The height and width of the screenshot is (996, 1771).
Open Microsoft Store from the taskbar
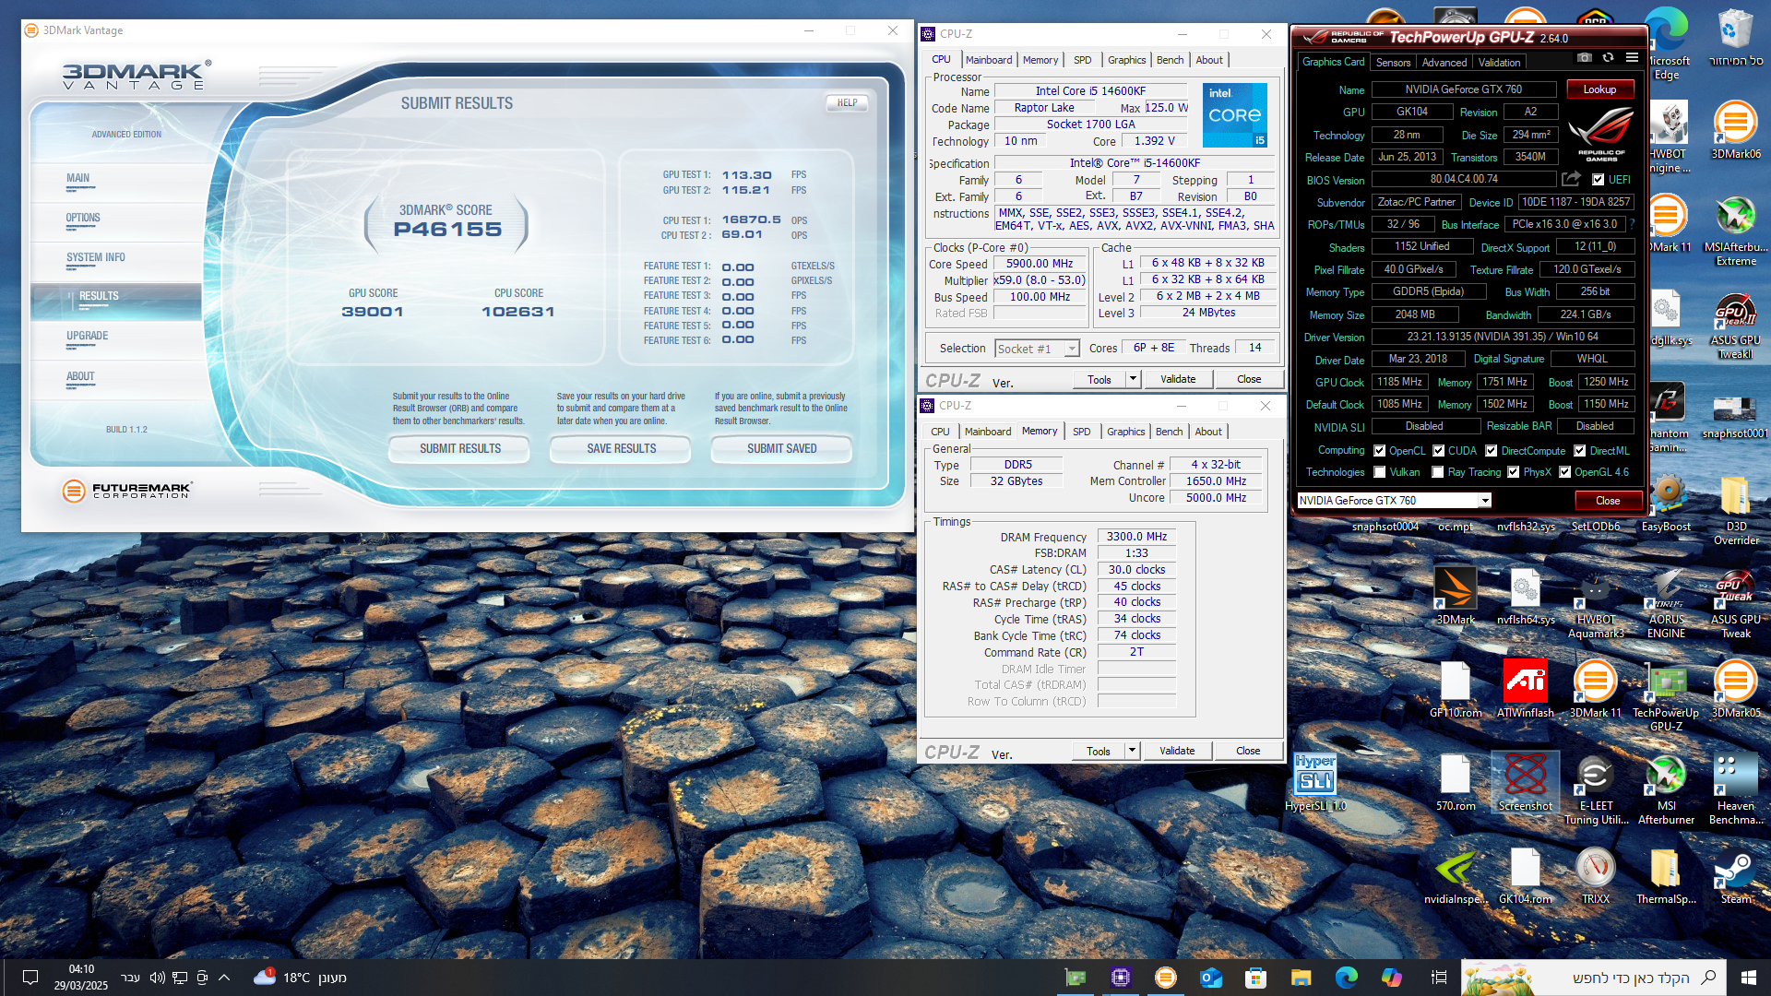pos(1255,978)
